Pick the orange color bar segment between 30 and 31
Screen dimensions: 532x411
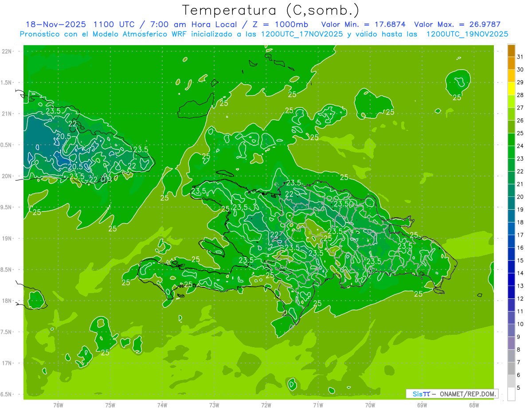tap(511, 63)
